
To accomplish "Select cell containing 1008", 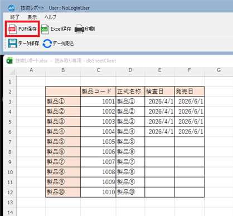I will 98,172.
